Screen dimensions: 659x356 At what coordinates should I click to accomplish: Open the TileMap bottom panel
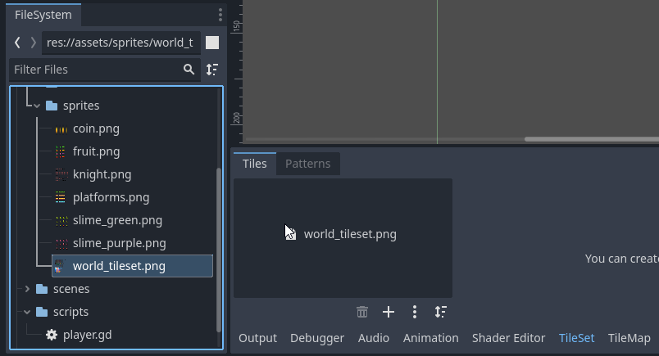tap(629, 338)
